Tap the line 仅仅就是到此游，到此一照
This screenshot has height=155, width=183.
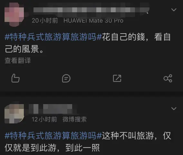pos(52,148)
